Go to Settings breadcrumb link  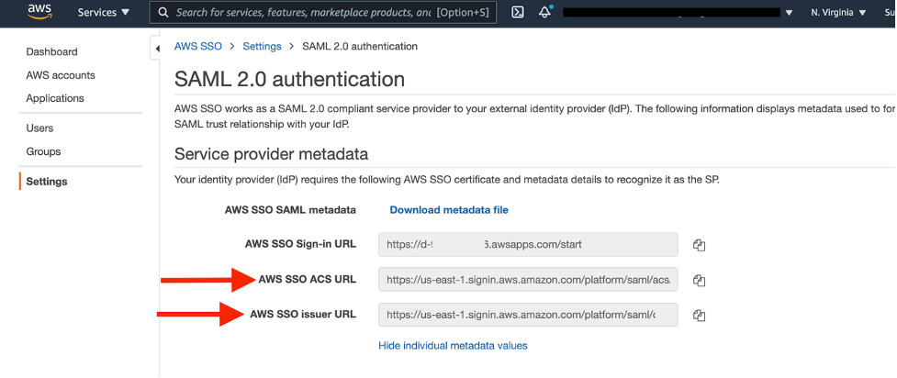(262, 46)
